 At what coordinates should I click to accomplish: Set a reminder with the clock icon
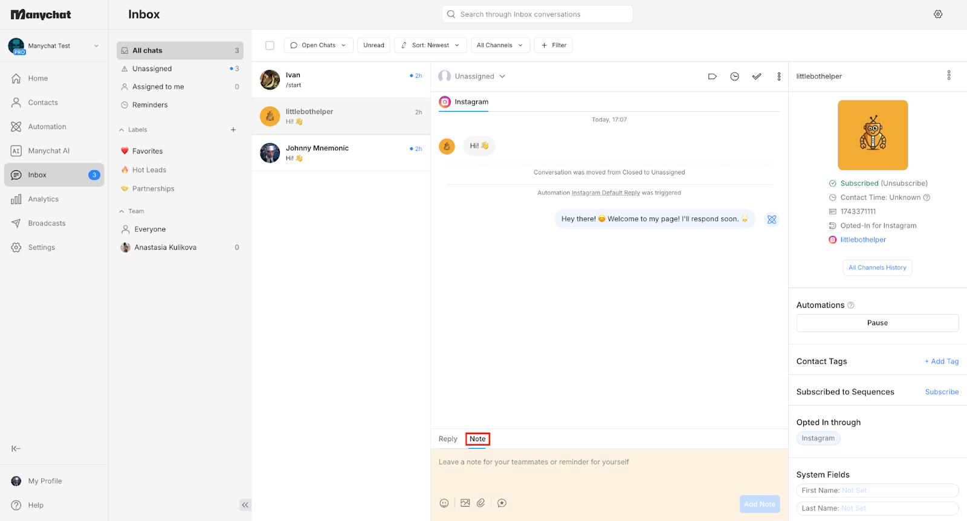click(x=734, y=77)
